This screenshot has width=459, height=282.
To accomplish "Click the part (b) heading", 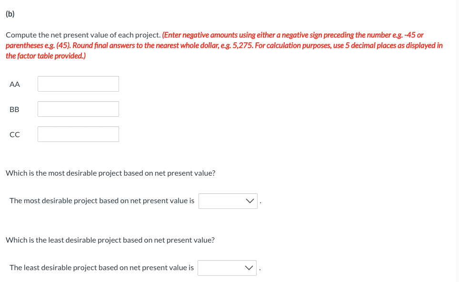I will pyautogui.click(x=10, y=14).
